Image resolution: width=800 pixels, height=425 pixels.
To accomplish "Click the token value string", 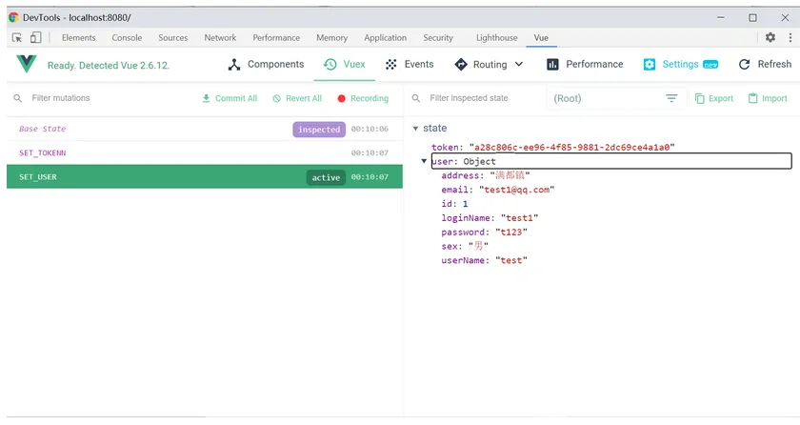I will 572,148.
